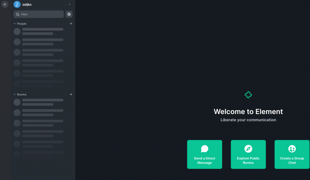Click the Filter search field
310x180 pixels.
tap(38, 14)
